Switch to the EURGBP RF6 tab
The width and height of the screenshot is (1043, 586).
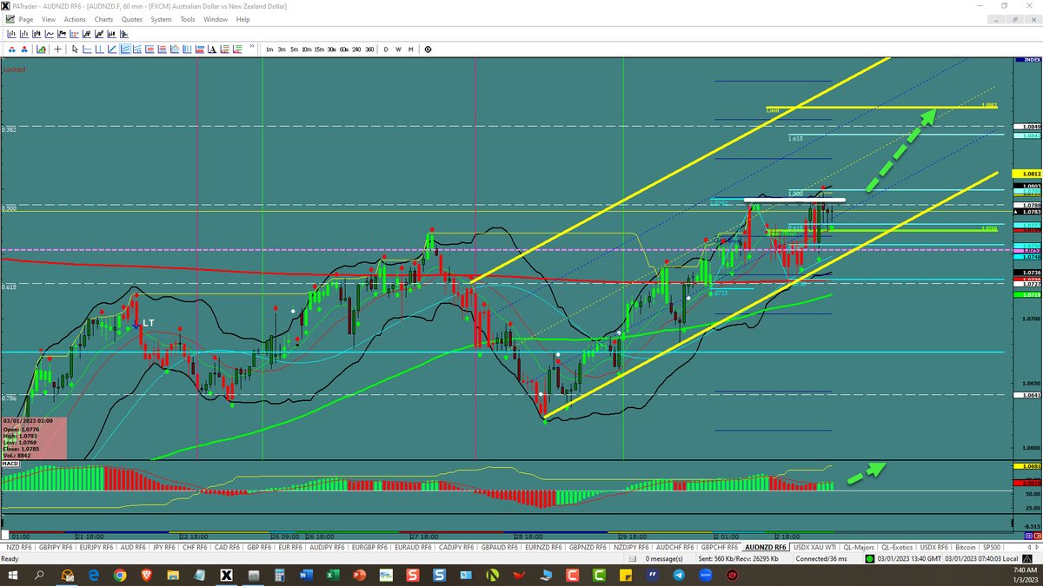pyautogui.click(x=369, y=548)
